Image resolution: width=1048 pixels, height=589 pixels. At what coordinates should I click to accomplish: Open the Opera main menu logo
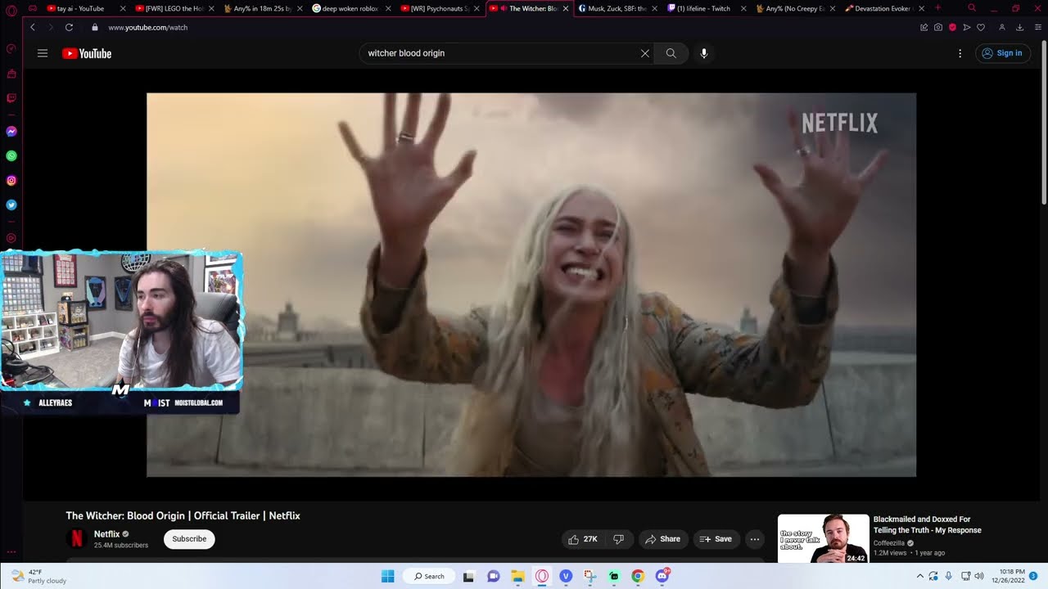click(11, 10)
